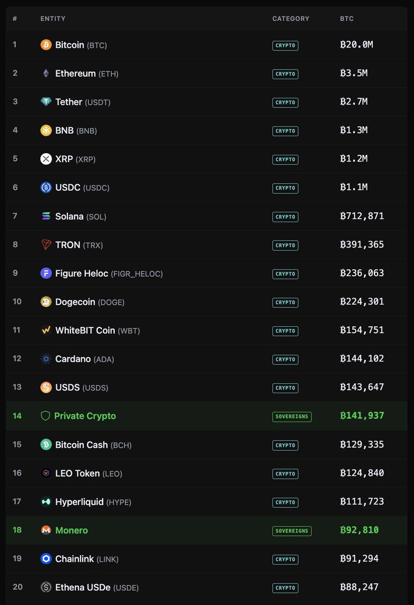
Task: Click the Dogecoin dog icon
Action: (46, 301)
